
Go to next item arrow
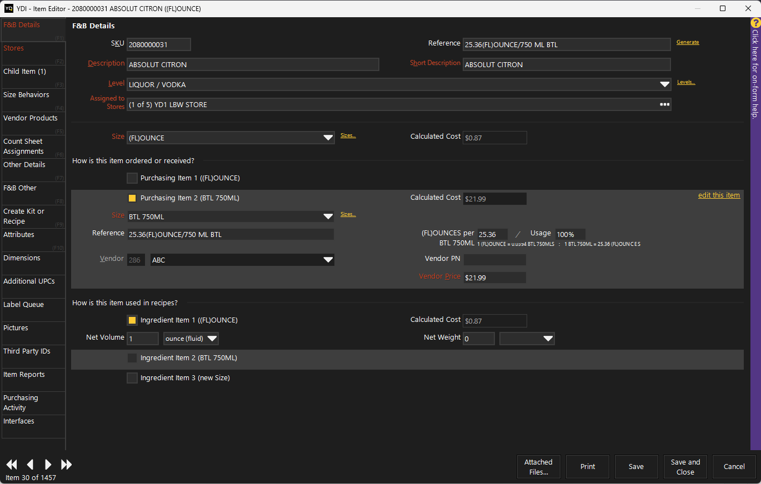pos(48,465)
